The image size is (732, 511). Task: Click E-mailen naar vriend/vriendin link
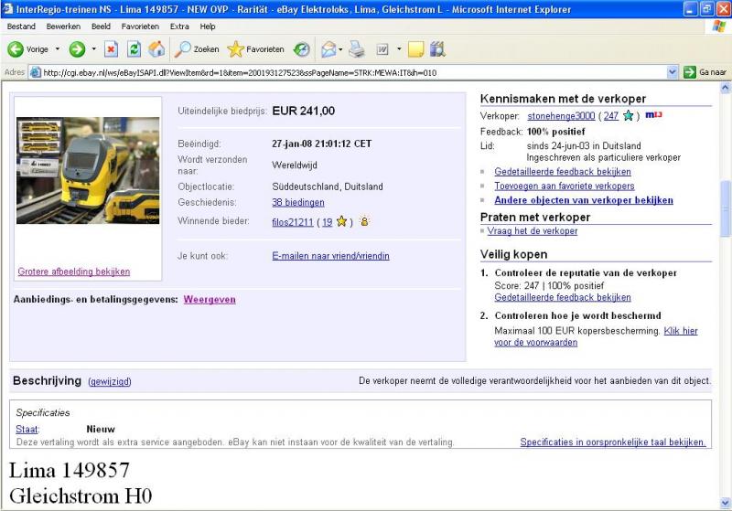[x=330, y=256]
